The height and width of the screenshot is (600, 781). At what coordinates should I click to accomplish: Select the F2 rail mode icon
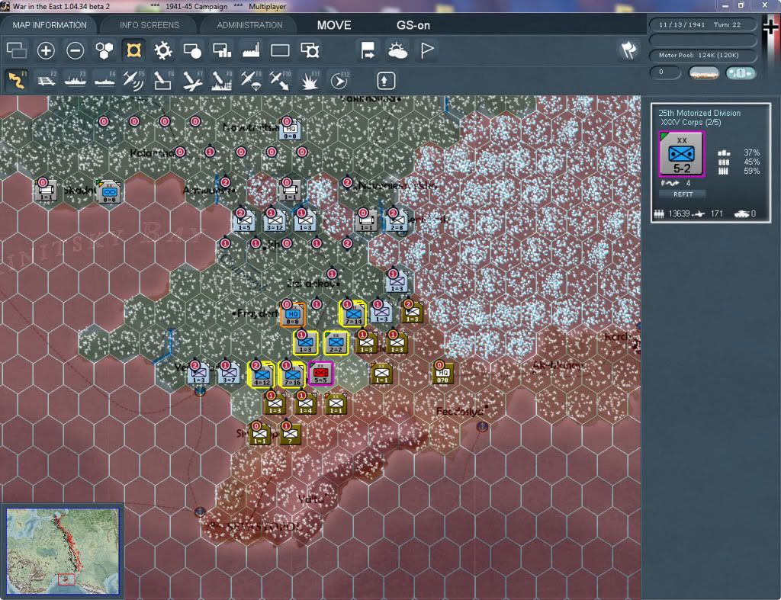point(47,80)
